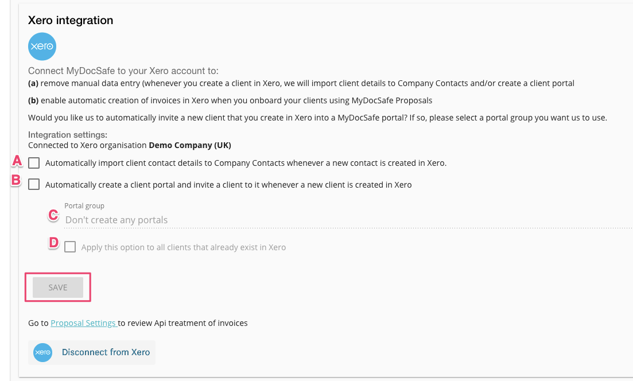The width and height of the screenshot is (633, 381).
Task: Enable automatic import of client contact details
Action: [x=34, y=163]
